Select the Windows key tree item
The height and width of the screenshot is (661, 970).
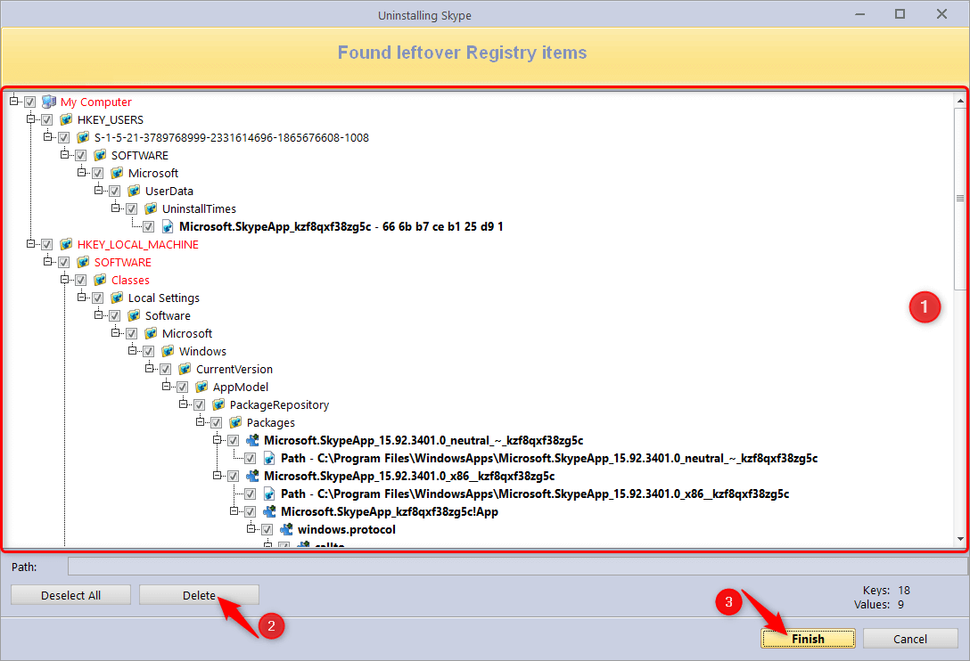point(202,352)
